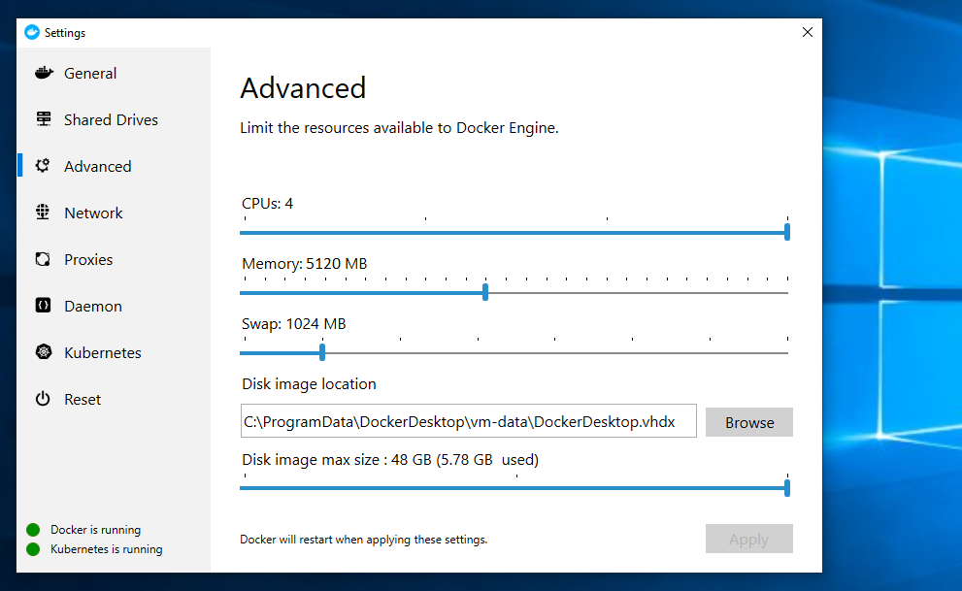Click the 'Docker is running' status text
Viewport: 962px width, 591px height.
(96, 530)
